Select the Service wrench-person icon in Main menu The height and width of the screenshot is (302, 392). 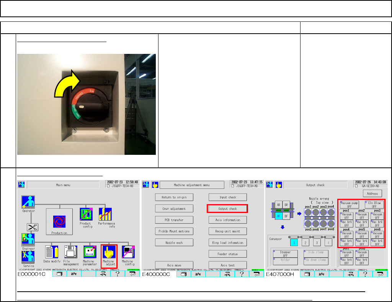28,257
